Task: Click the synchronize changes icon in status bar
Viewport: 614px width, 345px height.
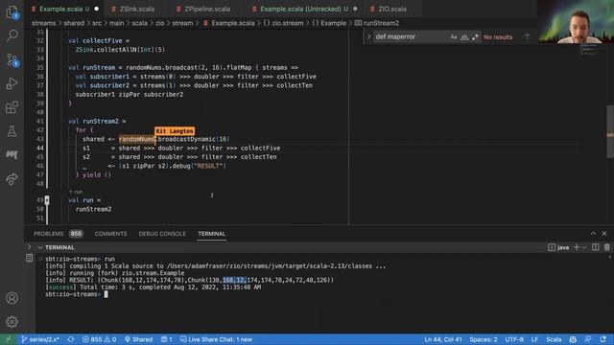Action: click(x=70, y=339)
